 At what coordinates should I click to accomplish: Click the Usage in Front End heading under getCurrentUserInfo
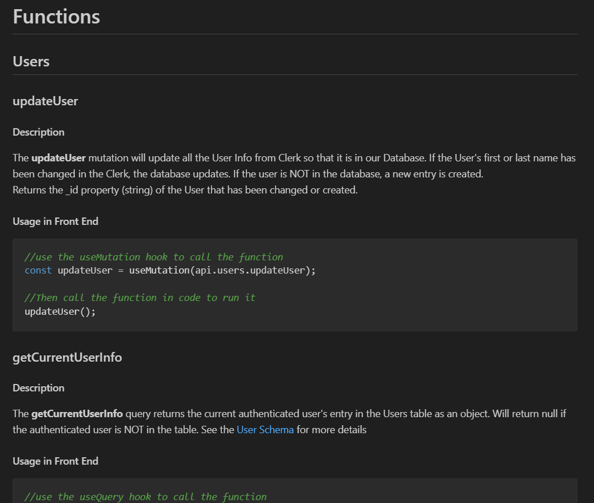pyautogui.click(x=55, y=461)
